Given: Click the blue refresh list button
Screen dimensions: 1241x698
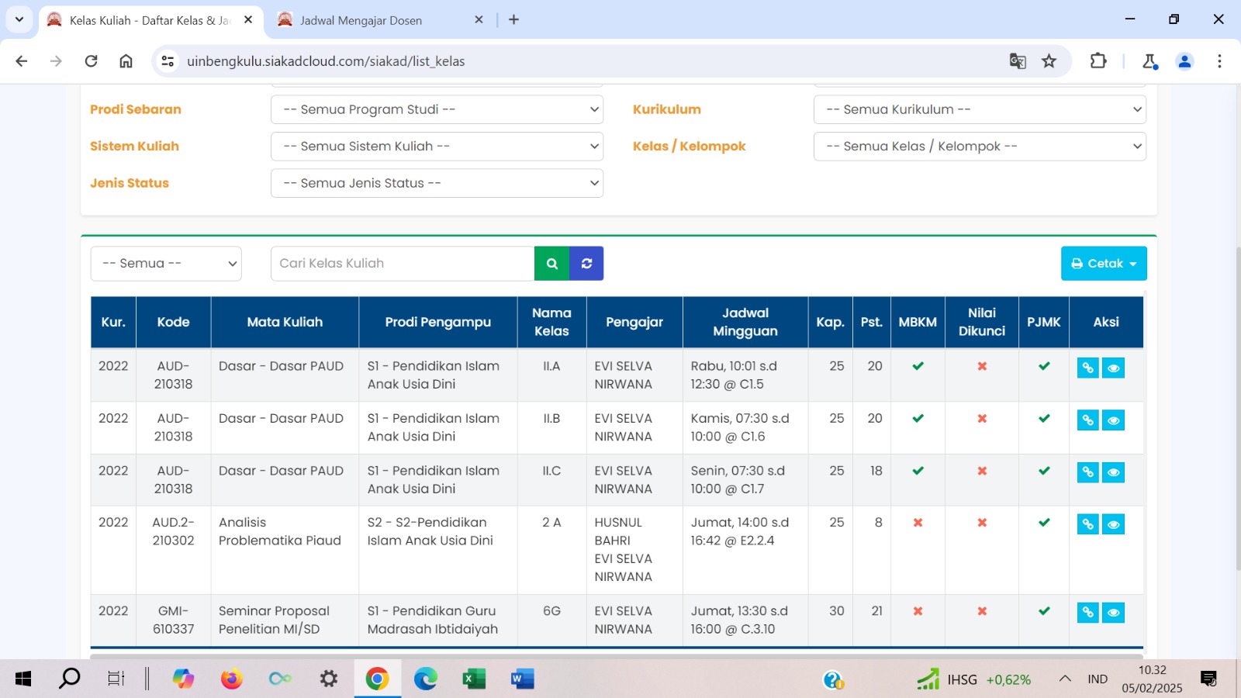Looking at the screenshot, I should pyautogui.click(x=586, y=264).
